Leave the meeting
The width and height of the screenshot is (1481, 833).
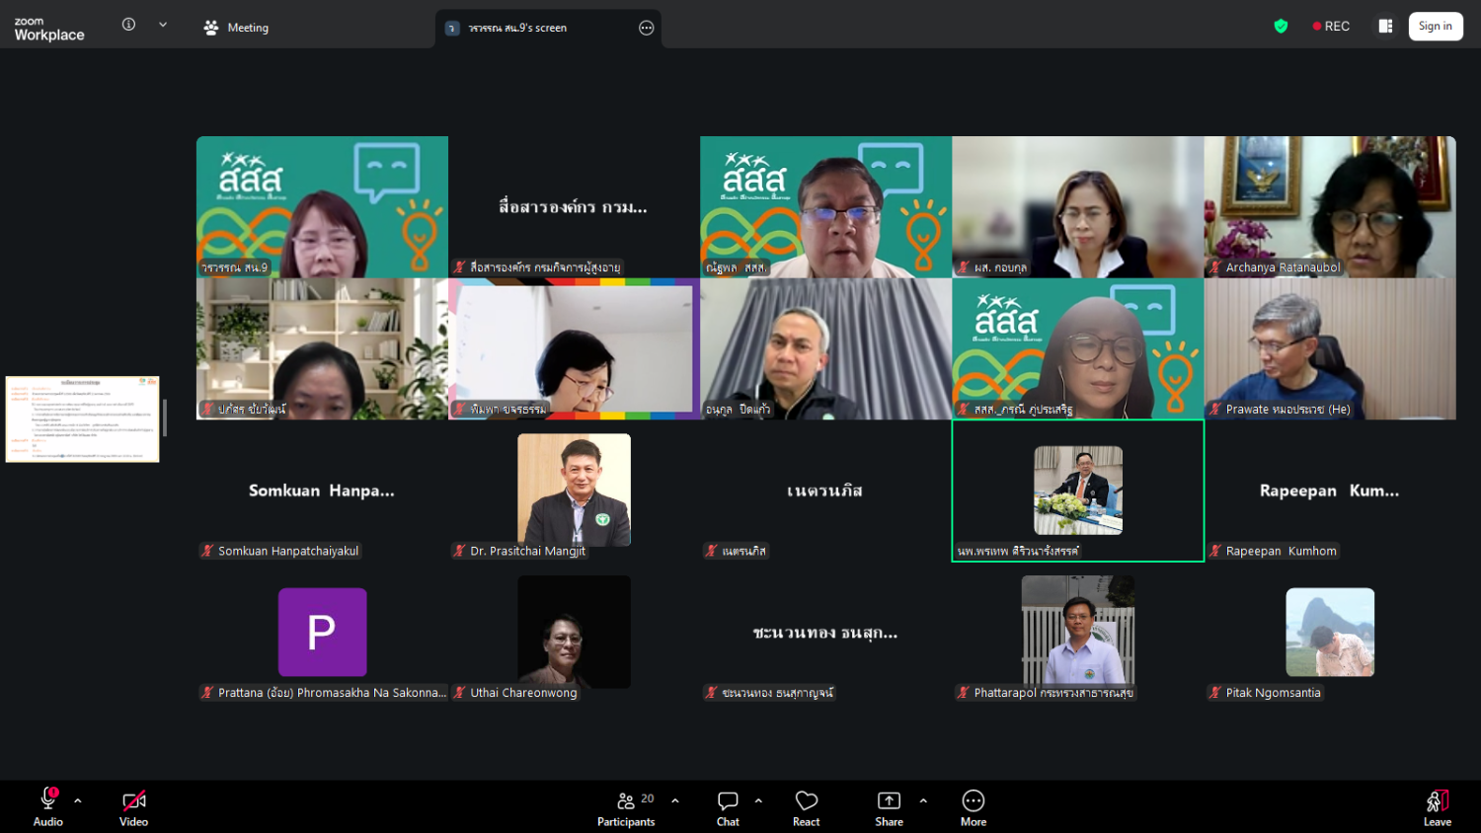1437,805
